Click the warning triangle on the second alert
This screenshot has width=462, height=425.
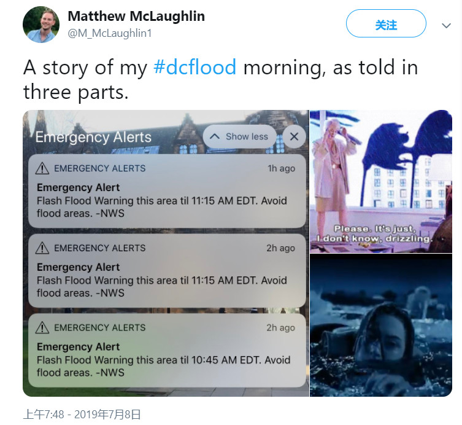pos(42,248)
